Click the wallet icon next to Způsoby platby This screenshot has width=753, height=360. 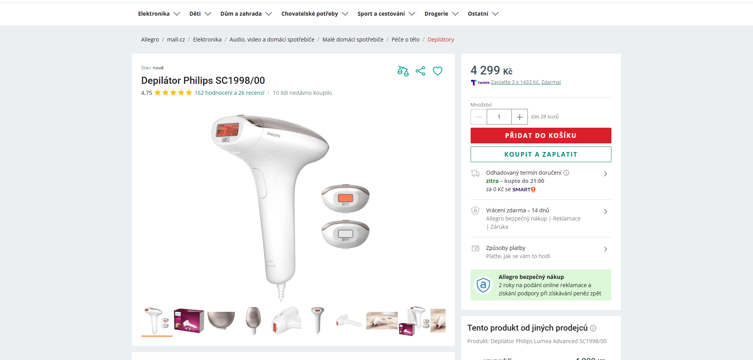pos(475,248)
